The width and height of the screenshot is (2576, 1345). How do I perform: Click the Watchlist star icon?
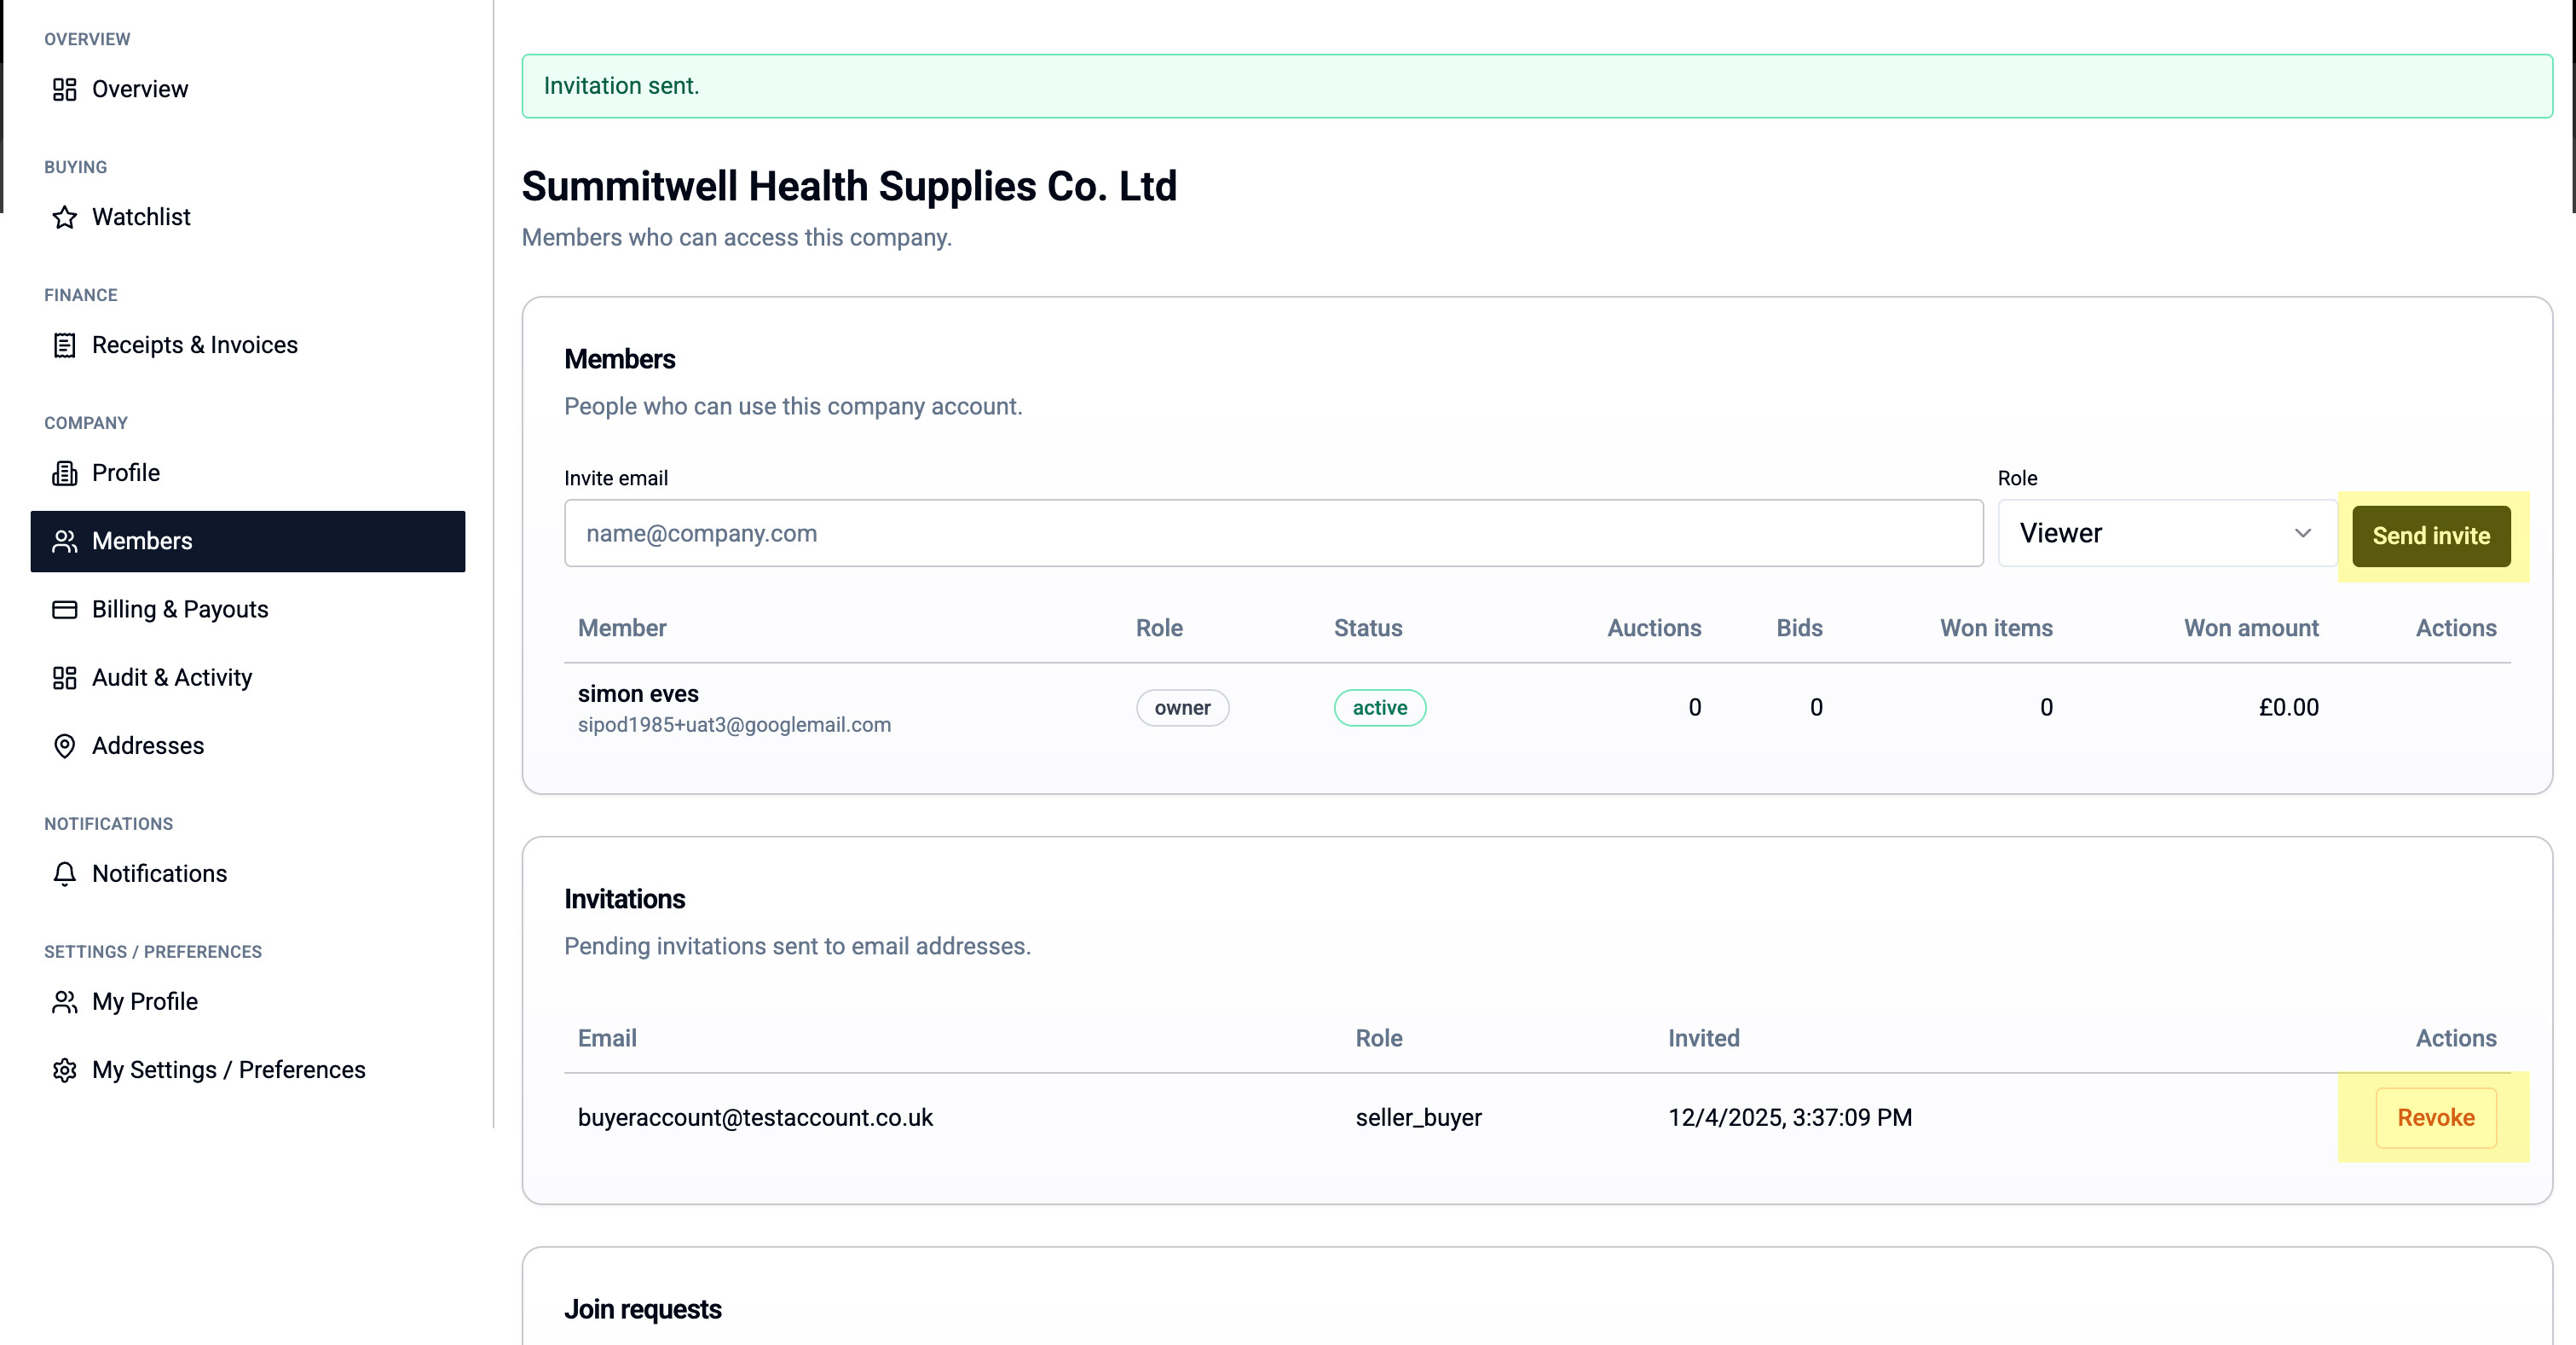(x=64, y=217)
